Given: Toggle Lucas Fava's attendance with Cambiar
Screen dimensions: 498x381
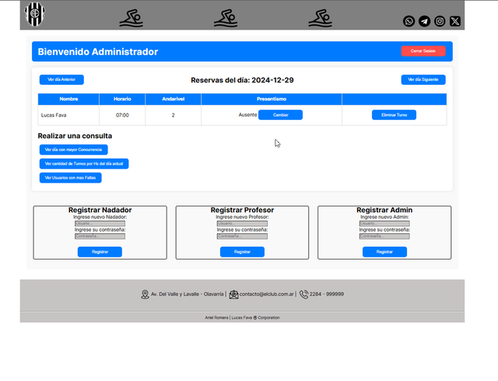Looking at the screenshot, I should point(280,115).
